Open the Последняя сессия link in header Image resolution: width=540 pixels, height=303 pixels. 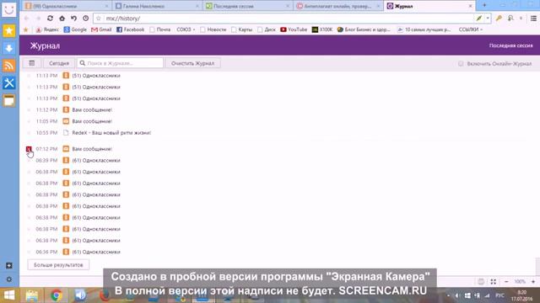510,45
